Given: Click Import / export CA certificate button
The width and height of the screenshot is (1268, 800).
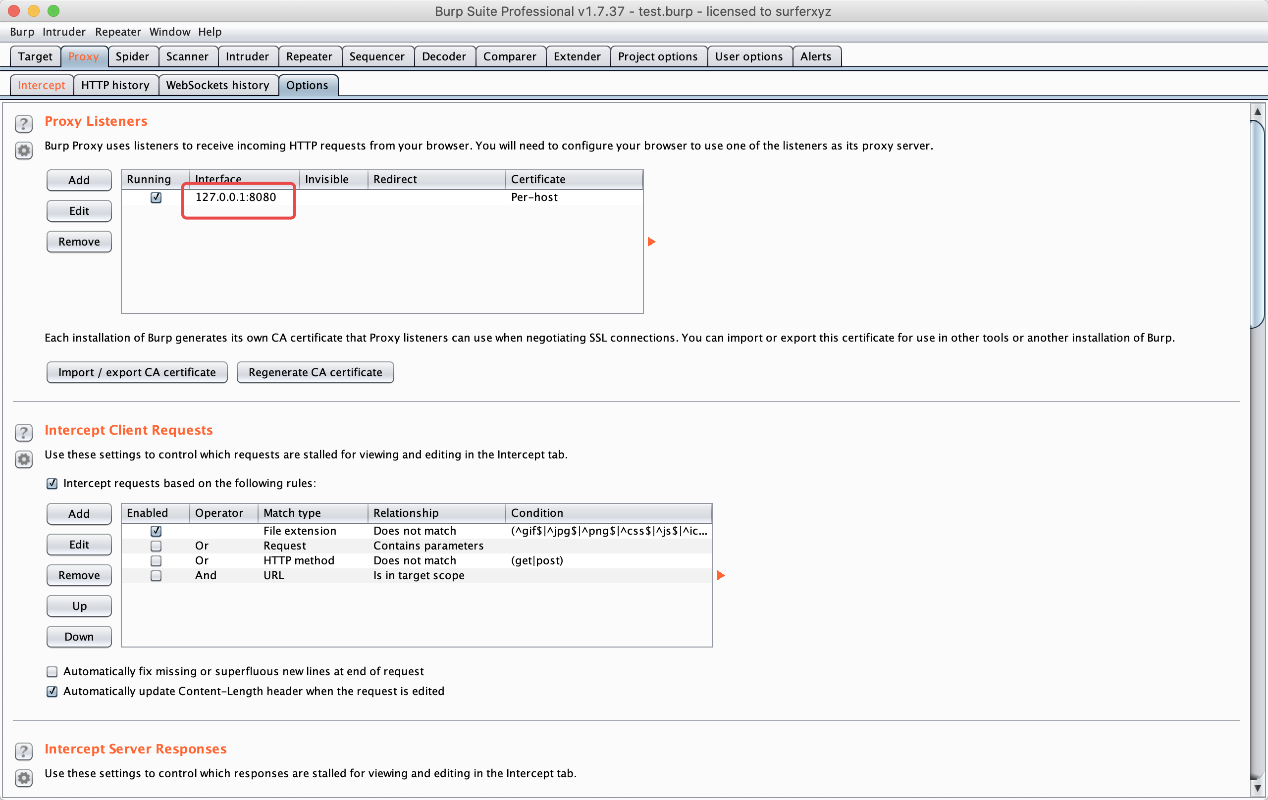Looking at the screenshot, I should tap(137, 372).
